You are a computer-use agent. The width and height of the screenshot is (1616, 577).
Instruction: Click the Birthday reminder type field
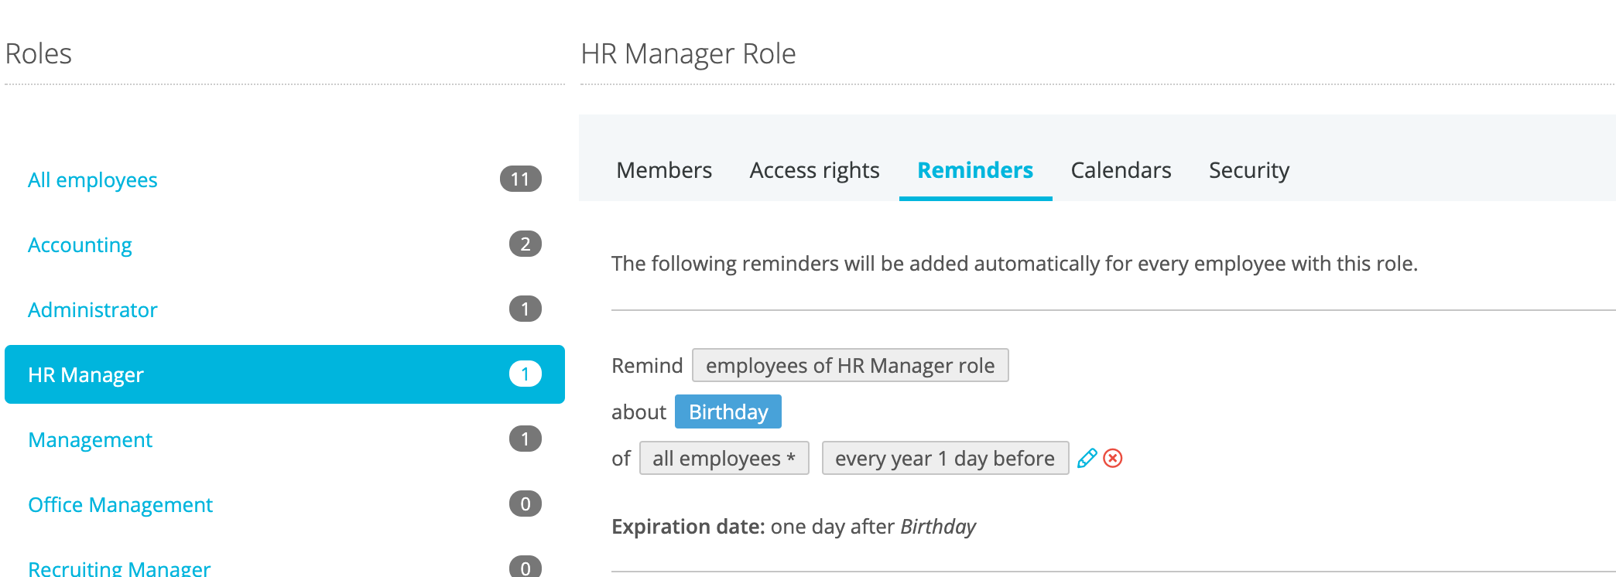tap(728, 412)
